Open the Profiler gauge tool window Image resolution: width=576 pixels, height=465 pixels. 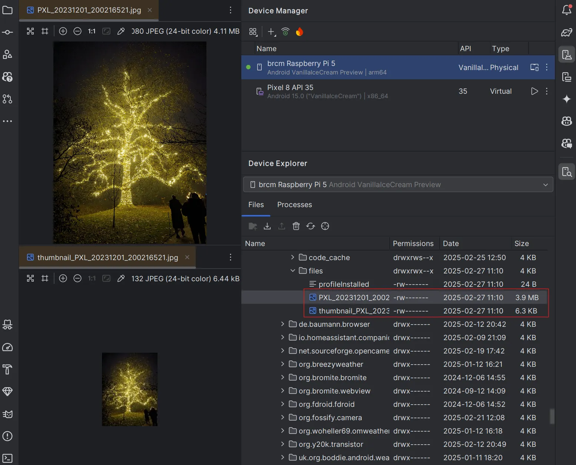(7, 347)
